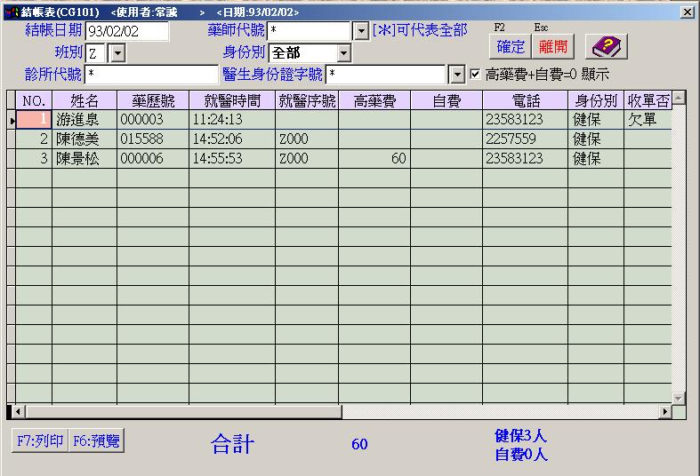The height and width of the screenshot is (476, 700).
Task: Click the help book icon
Action: click(608, 47)
